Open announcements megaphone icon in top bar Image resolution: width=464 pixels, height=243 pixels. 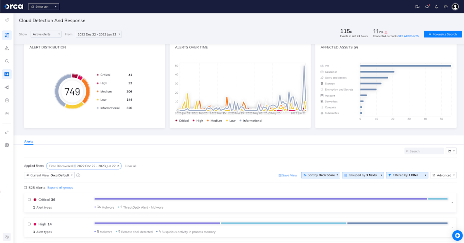tap(427, 7)
